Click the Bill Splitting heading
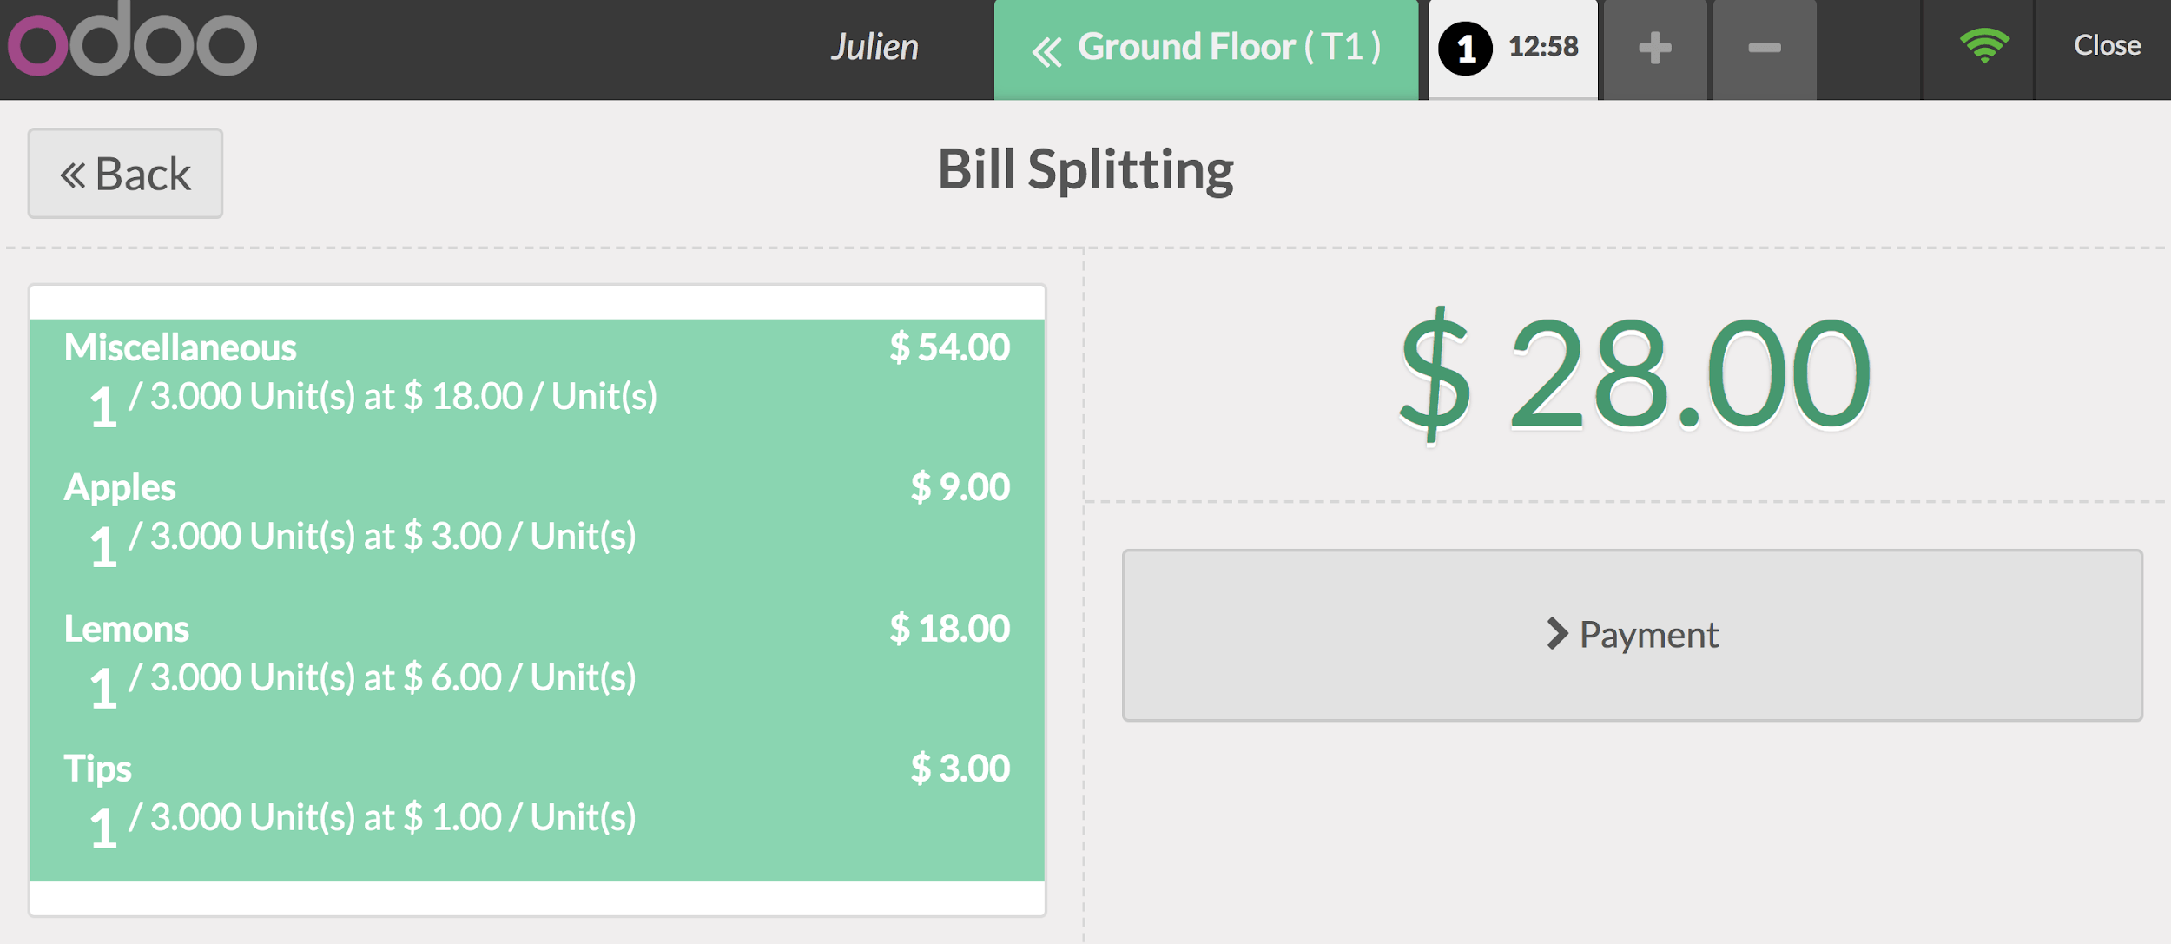 click(1085, 168)
